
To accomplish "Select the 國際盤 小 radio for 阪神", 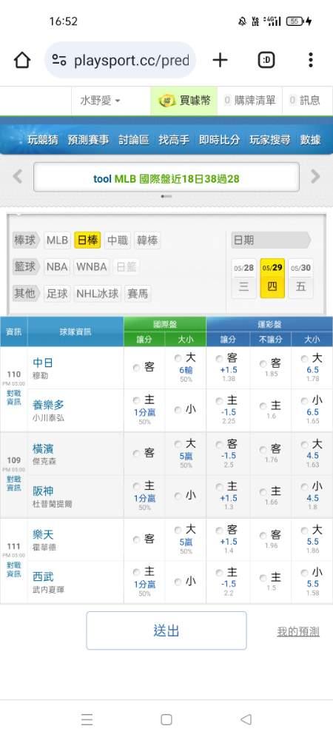I will tap(178, 496).
